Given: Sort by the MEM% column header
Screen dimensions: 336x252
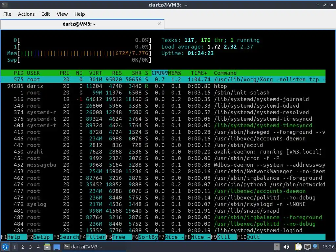Looking at the screenshot, I should click(175, 73).
